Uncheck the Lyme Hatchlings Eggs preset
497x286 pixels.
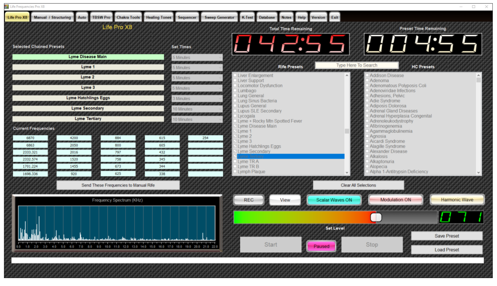pyautogui.click(x=235, y=146)
